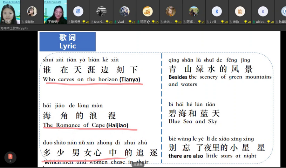Click text 'The Romance of Cape (Haijiao)'
Image resolution: width=286 pixels, height=168 pixels.
(85, 125)
